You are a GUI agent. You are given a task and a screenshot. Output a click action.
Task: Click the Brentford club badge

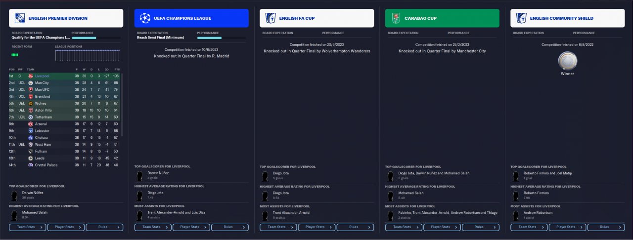[x=31, y=97]
